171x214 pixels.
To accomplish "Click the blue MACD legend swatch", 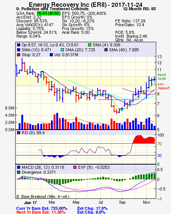I will pyautogui.click(x=19, y=167).
